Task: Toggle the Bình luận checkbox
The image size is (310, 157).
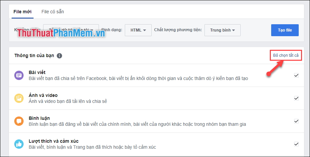Action: tap(296, 121)
